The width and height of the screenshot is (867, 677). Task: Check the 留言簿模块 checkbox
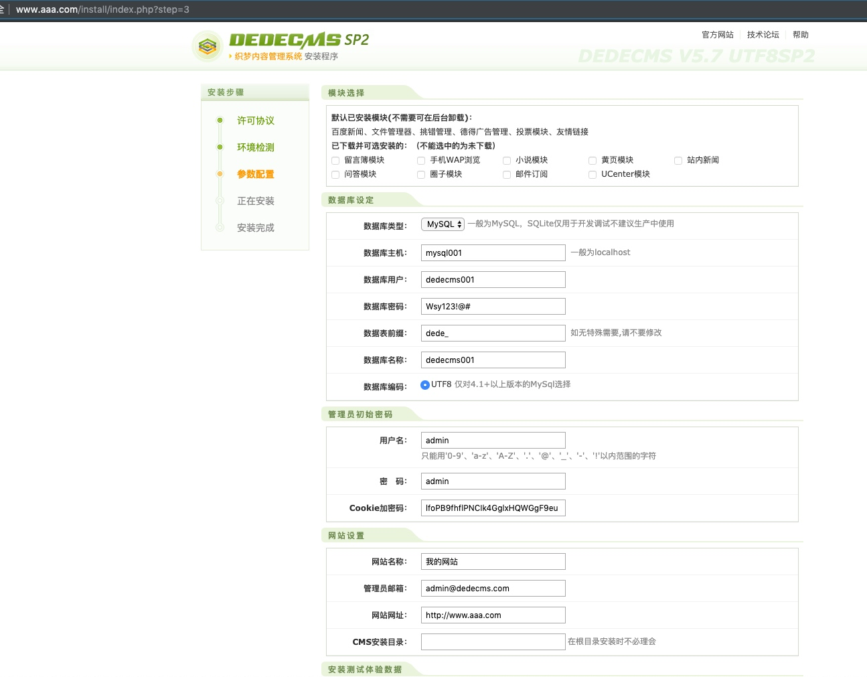[x=335, y=161]
